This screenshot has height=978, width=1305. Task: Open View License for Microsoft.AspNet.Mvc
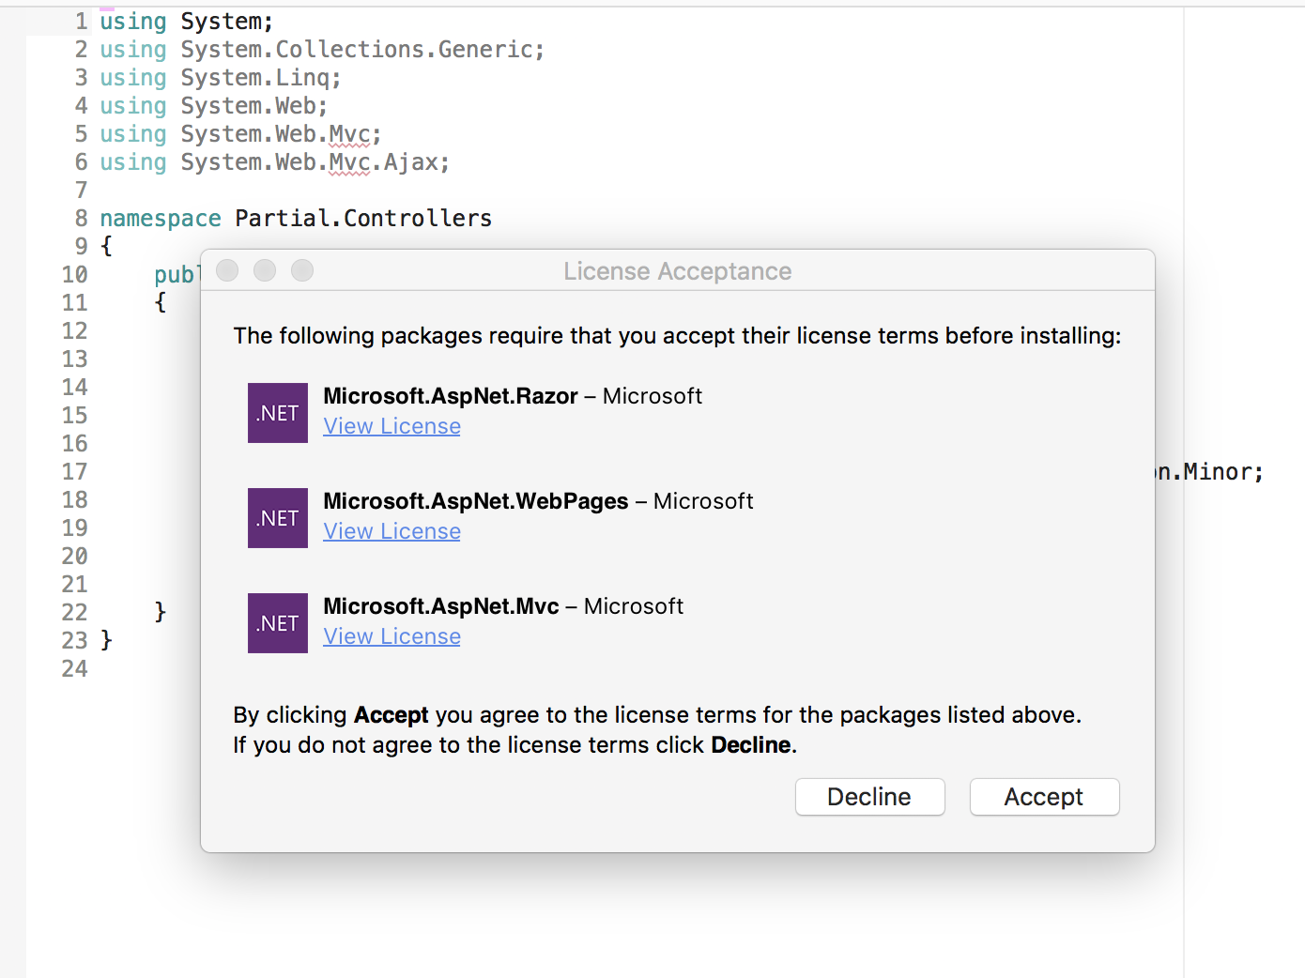[391, 636]
